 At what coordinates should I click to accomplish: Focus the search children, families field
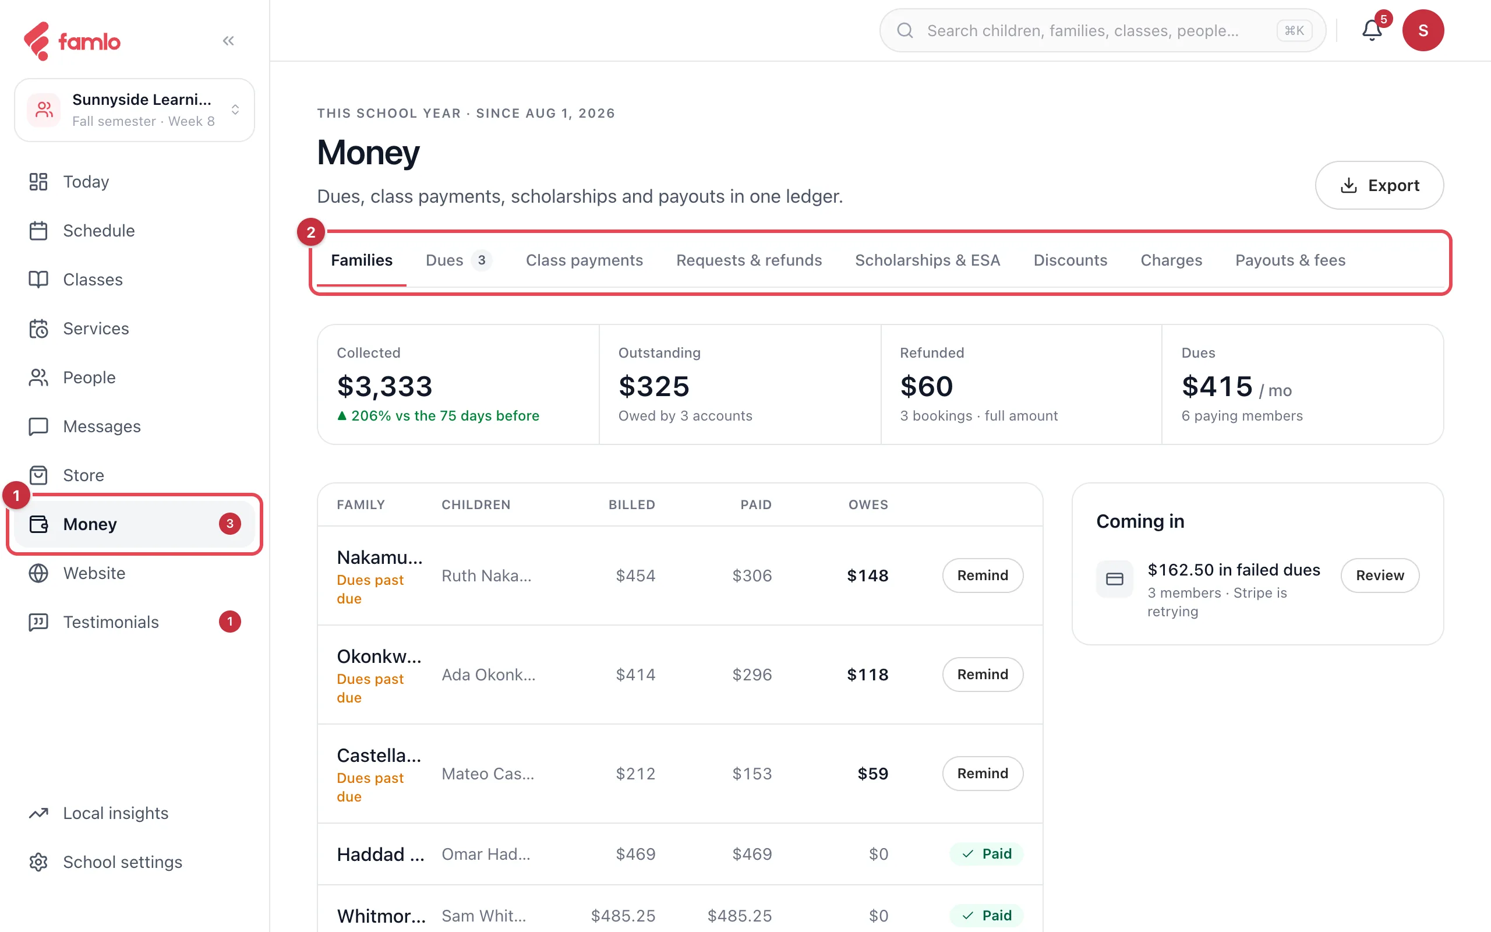(1102, 30)
